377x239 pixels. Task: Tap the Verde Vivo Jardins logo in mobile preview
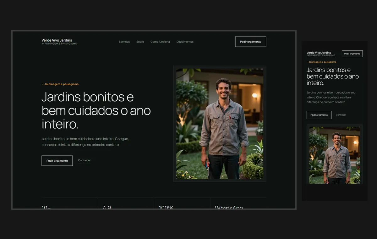click(x=319, y=54)
